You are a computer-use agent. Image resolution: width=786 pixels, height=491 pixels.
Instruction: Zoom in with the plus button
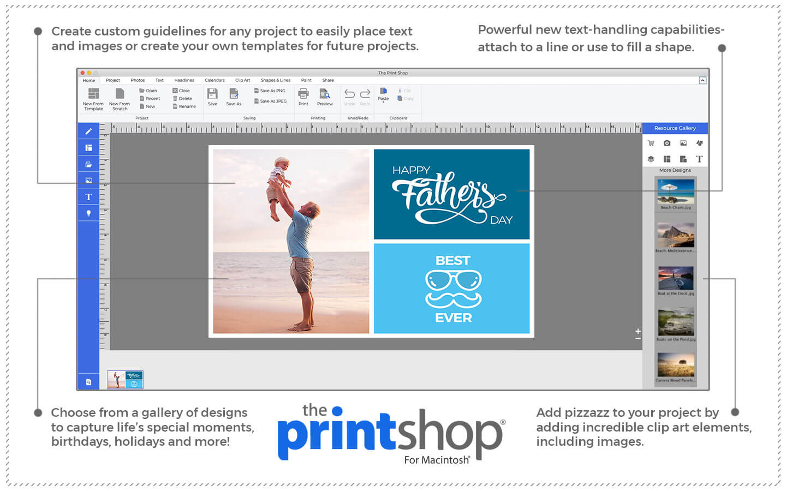point(638,331)
